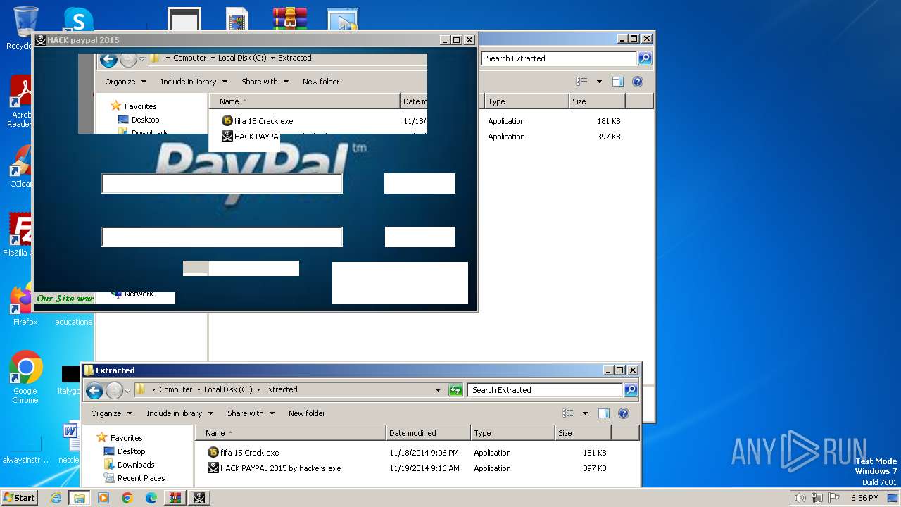Image resolution: width=901 pixels, height=507 pixels.
Task: Open Firefox desktop shortcut
Action: pos(25,305)
